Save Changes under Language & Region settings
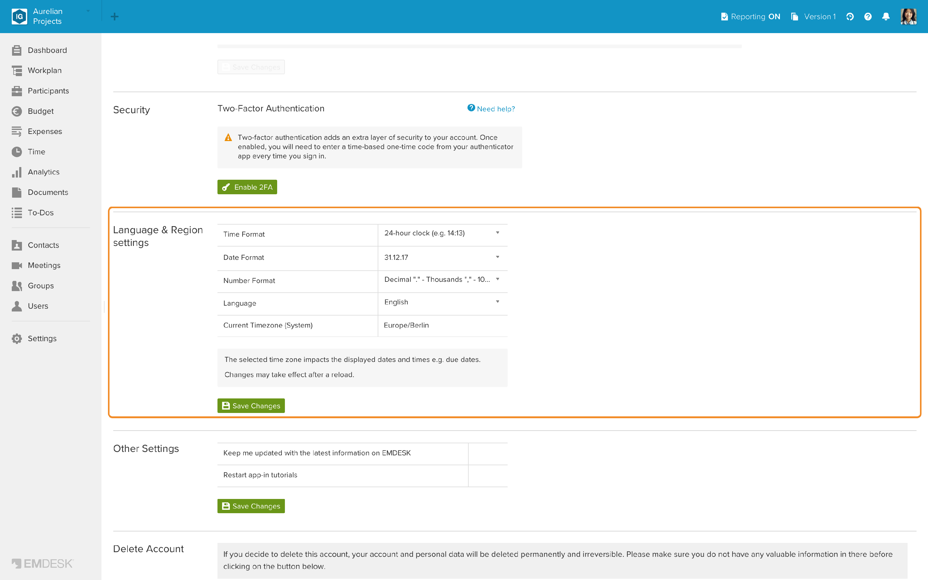 coord(251,406)
